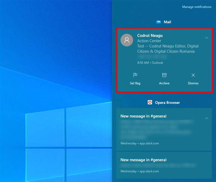Screen dimensions: 216x182
Task: Click the Dismiss label
Action: click(193, 83)
